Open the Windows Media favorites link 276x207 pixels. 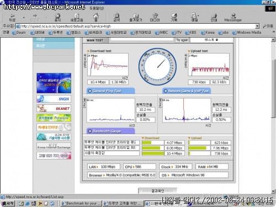[x=247, y=33]
